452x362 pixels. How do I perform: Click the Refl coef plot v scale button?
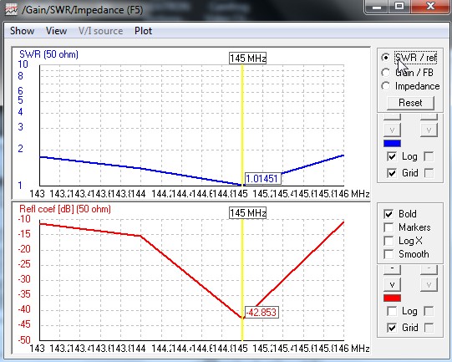[x=392, y=285]
